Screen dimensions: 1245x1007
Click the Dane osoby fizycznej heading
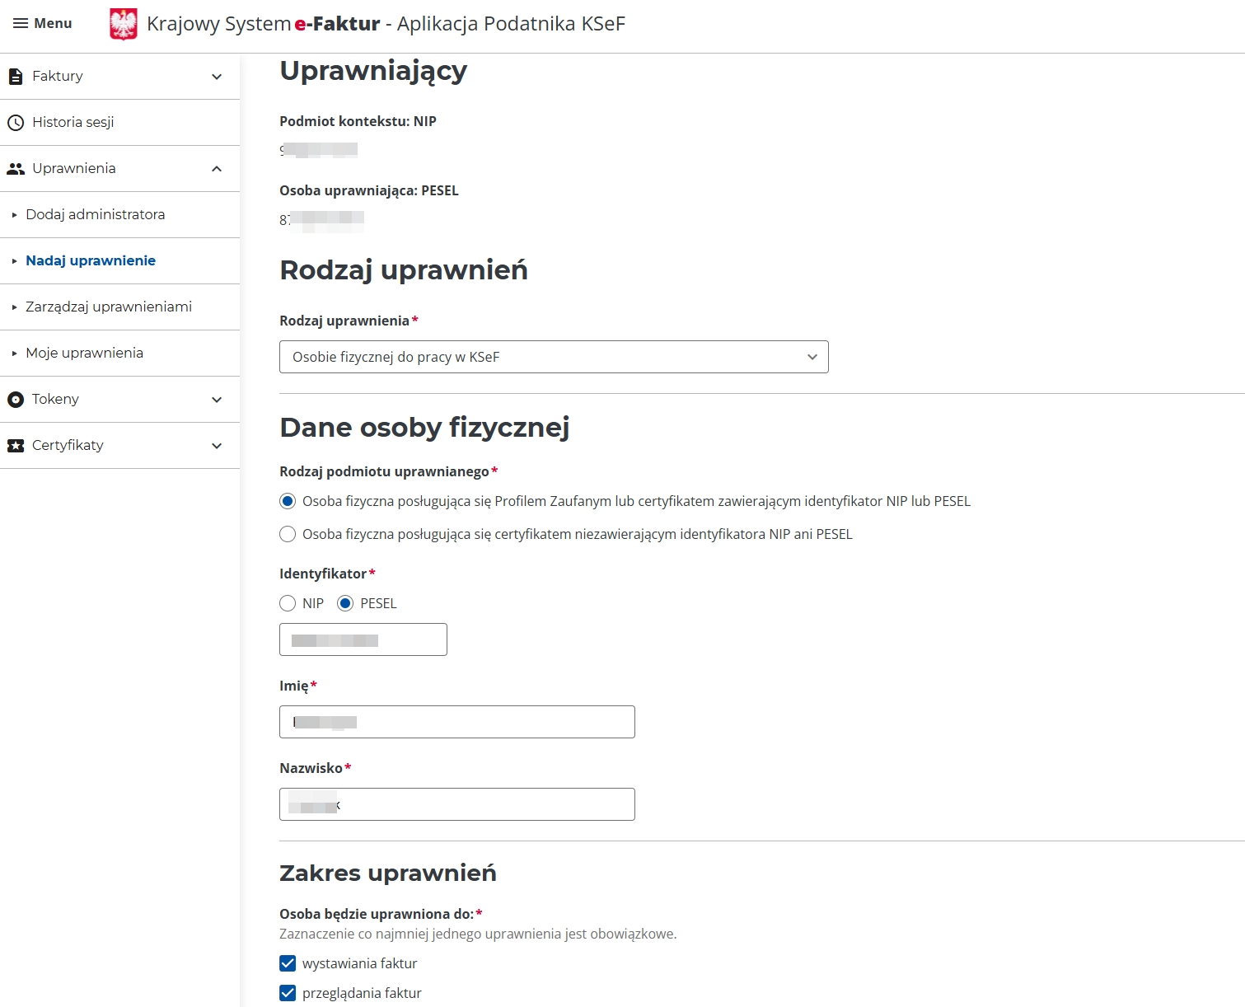pos(424,428)
